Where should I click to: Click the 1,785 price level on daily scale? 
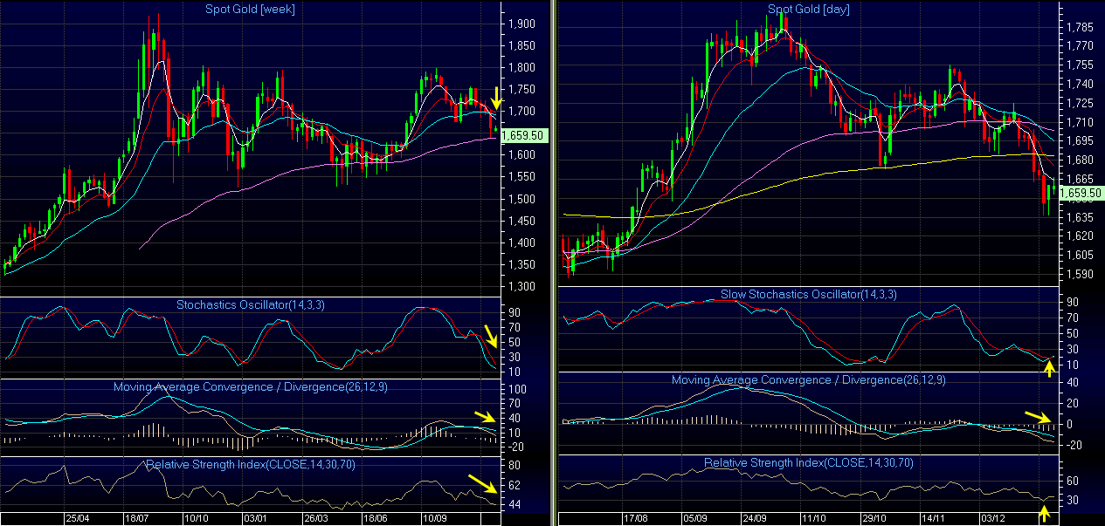pos(1080,26)
